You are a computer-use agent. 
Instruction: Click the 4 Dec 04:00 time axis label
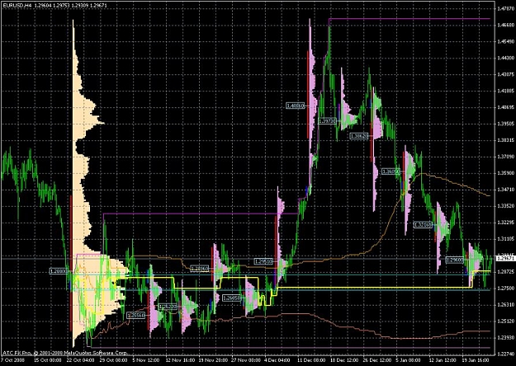[276, 359]
